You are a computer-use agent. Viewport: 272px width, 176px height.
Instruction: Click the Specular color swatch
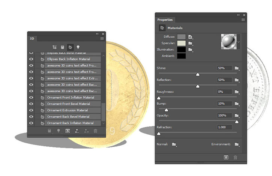tap(182, 43)
